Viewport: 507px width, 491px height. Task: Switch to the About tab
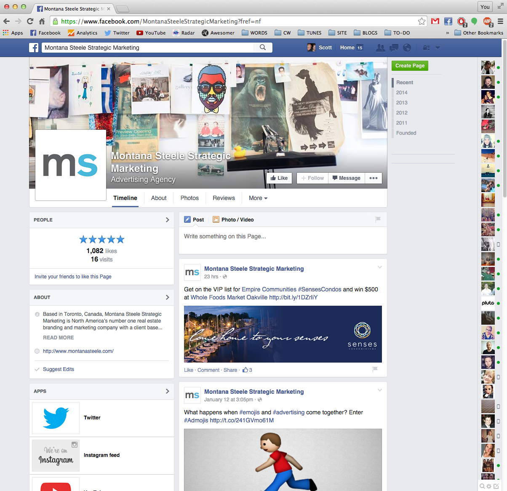[159, 198]
